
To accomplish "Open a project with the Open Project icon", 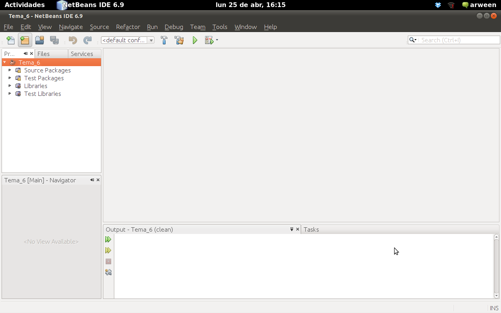I will coord(39,40).
